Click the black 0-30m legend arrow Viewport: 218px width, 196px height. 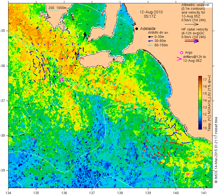(x=150, y=37)
